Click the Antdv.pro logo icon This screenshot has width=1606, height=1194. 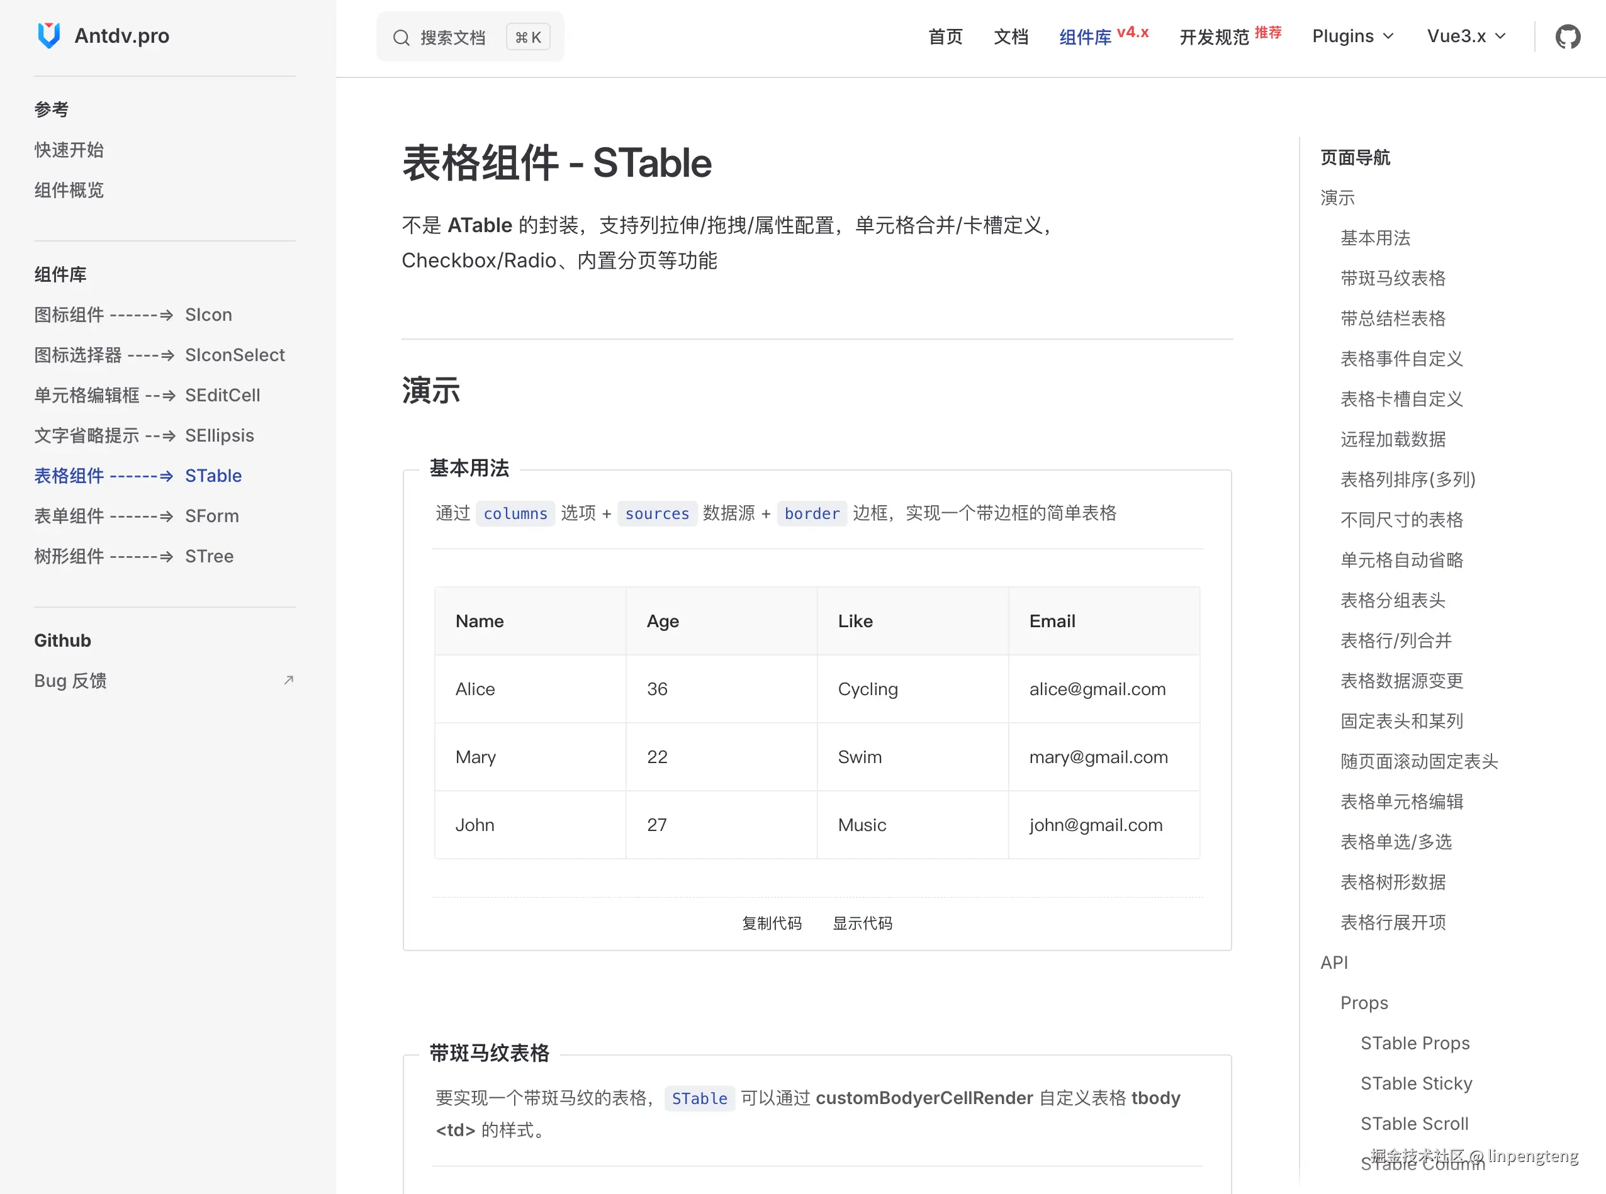48,35
